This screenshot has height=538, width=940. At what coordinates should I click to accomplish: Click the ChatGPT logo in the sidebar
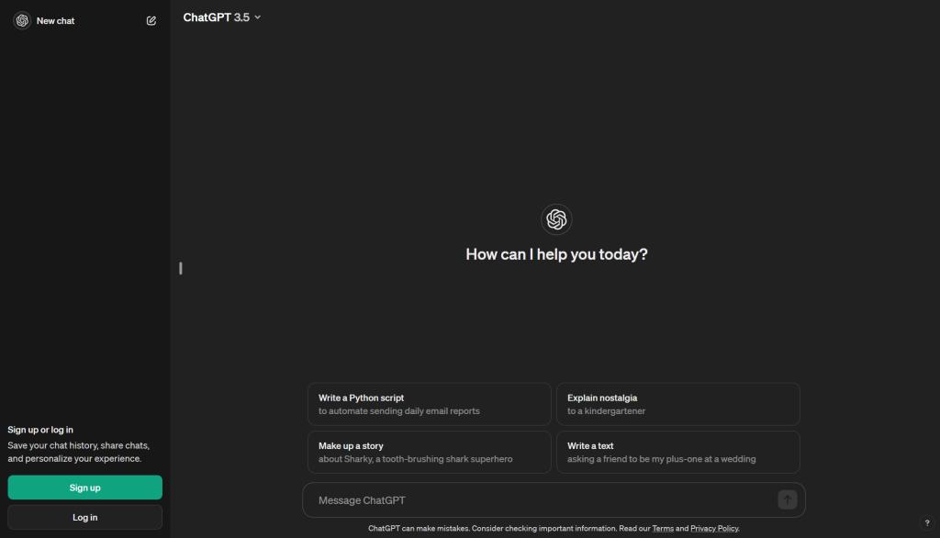(22, 20)
